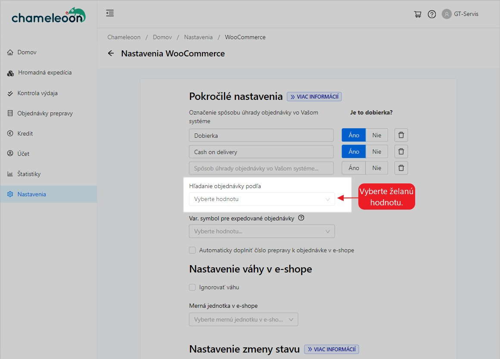Expand the Var. symbol pre expedované objednávky dropdown

pos(261,231)
